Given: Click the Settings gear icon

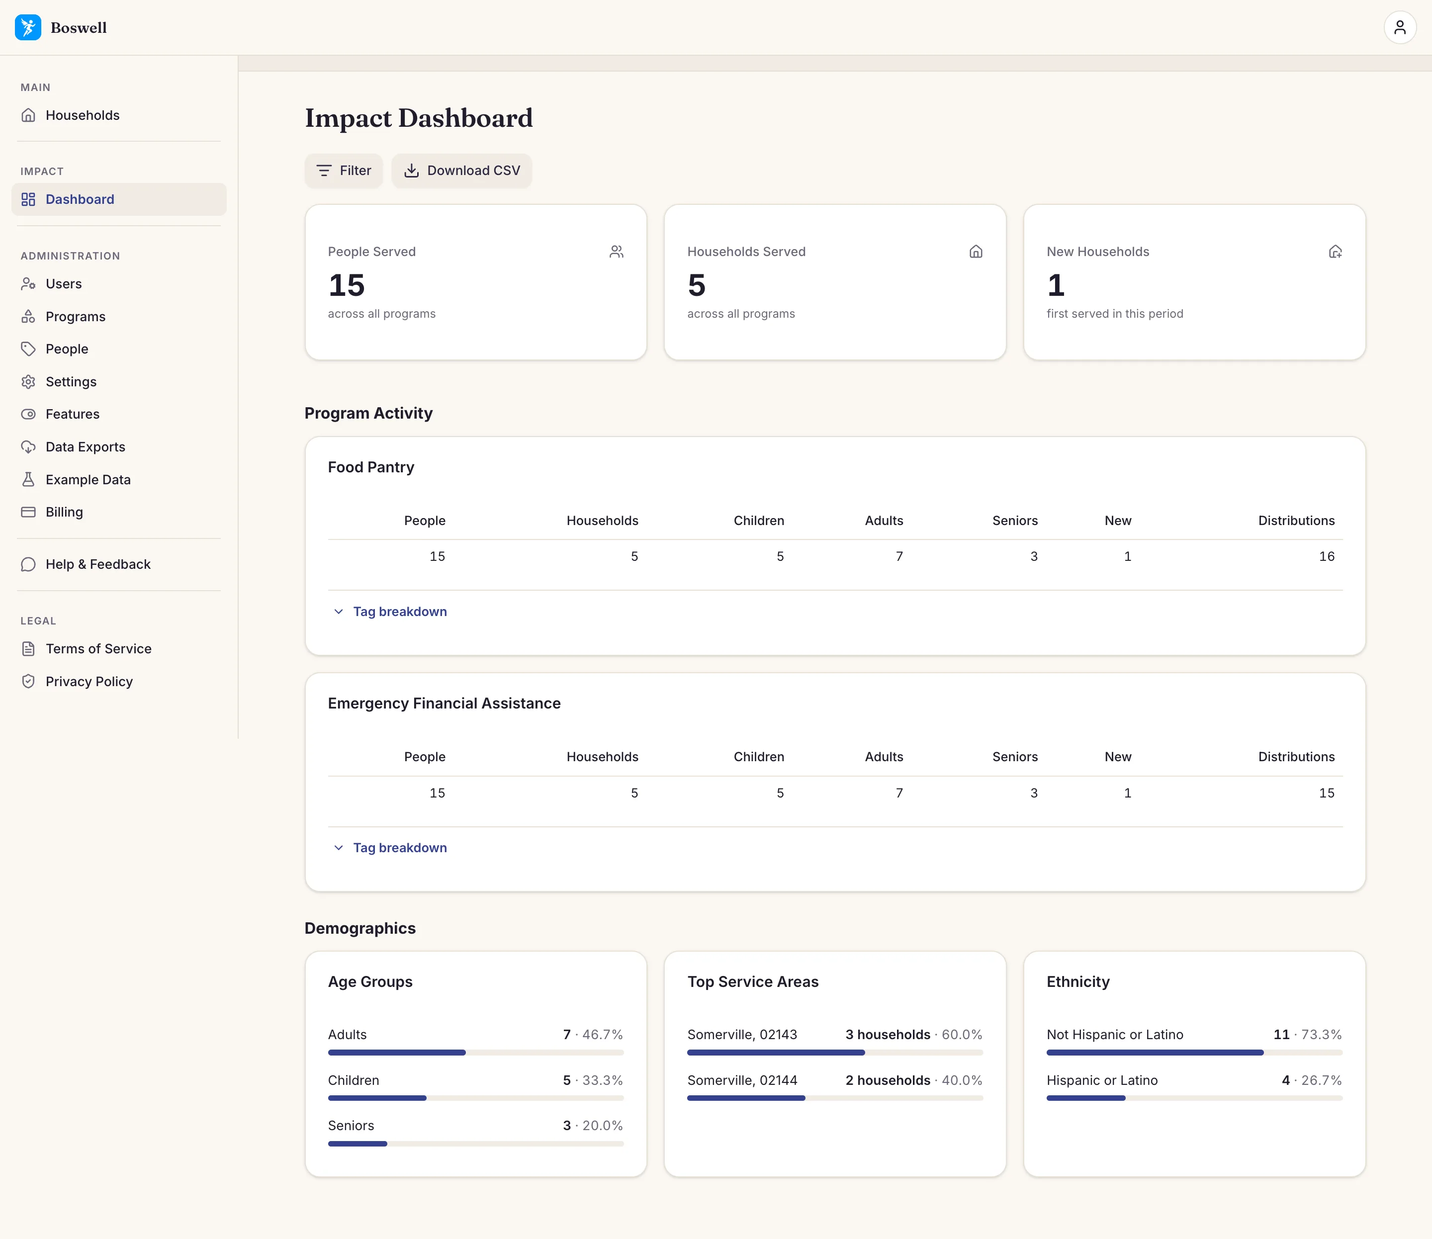Looking at the screenshot, I should 28,382.
